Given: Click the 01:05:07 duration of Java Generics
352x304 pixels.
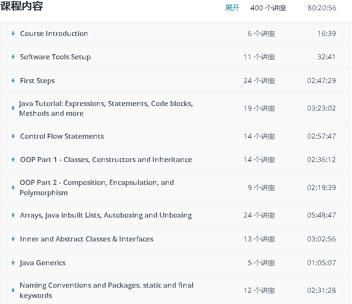Looking at the screenshot, I should [x=321, y=263].
